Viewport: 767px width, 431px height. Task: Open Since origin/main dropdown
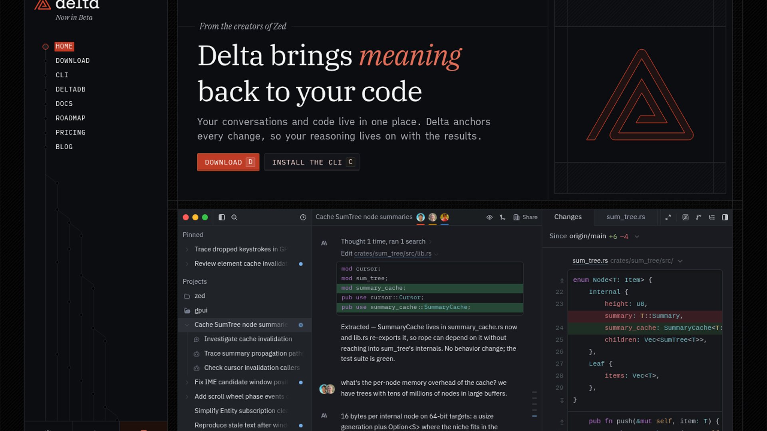(637, 236)
